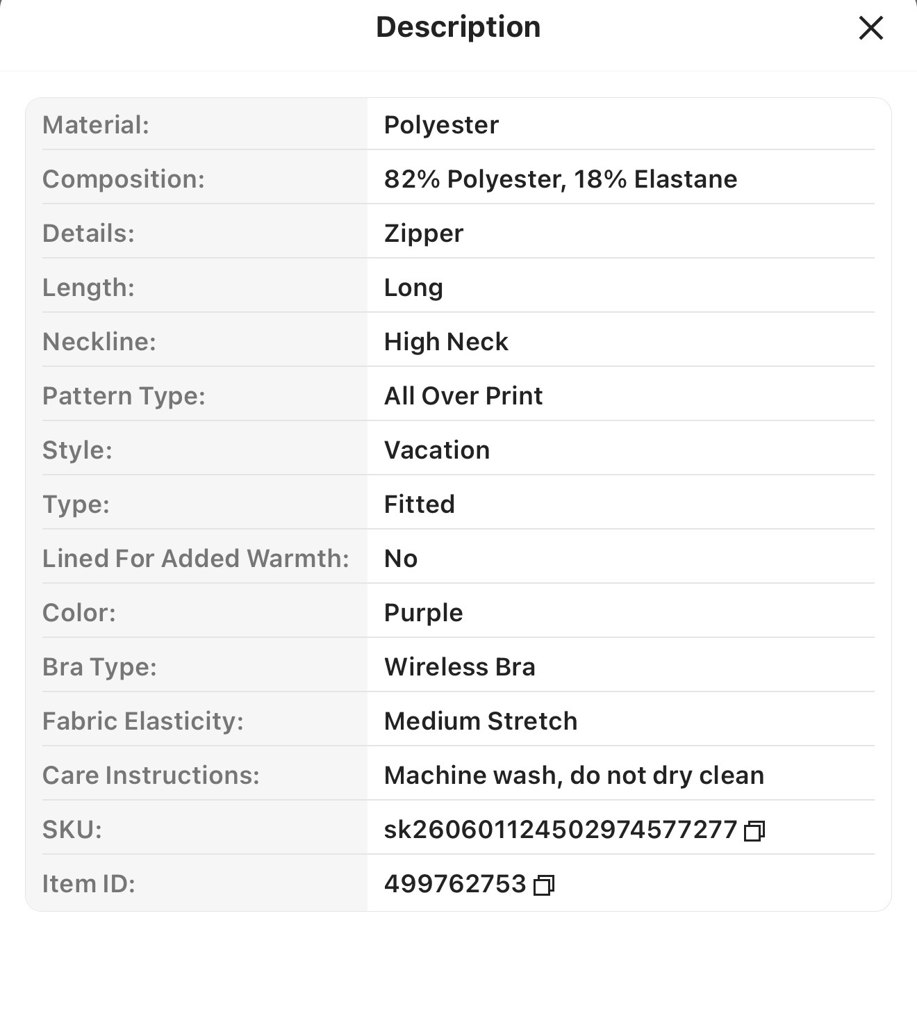The height and width of the screenshot is (1025, 917).
Task: Click the 82% Polyester composition value
Action: (561, 179)
